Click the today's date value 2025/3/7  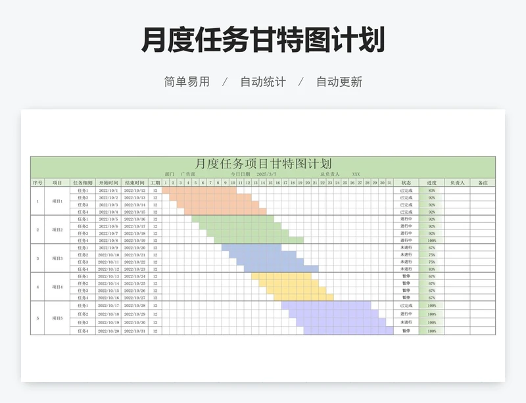266,174
